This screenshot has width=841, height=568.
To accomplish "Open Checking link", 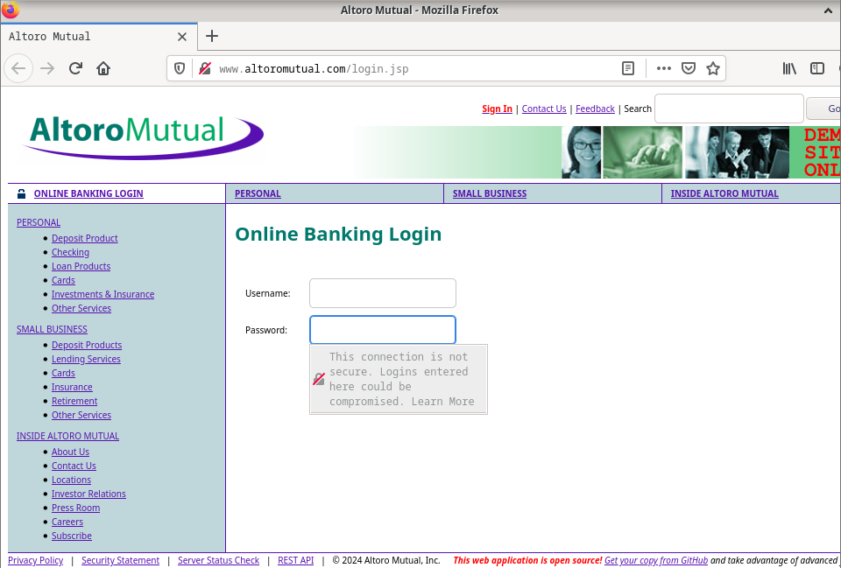I will coord(70,252).
